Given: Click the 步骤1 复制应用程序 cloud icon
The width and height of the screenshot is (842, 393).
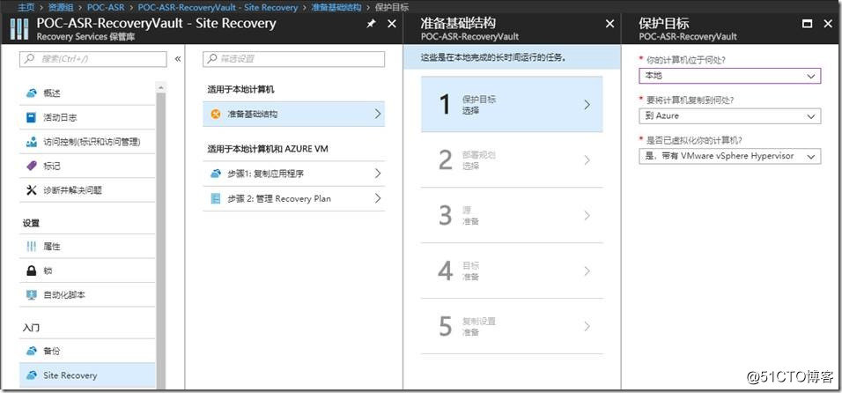Looking at the screenshot, I should 216,174.
